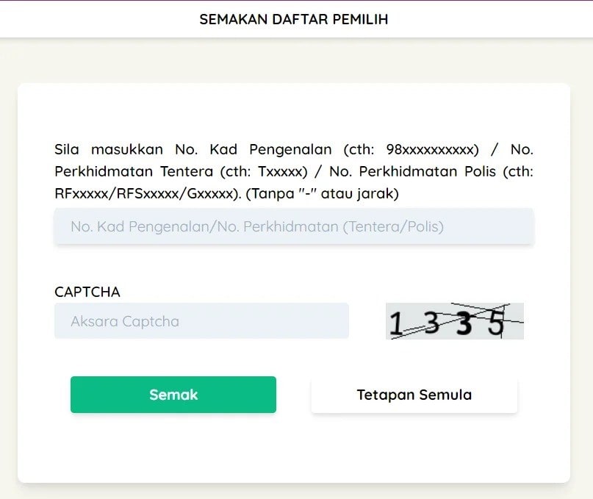Click the strikethrough lines at the captcha's right edge

pyautogui.click(x=512, y=321)
